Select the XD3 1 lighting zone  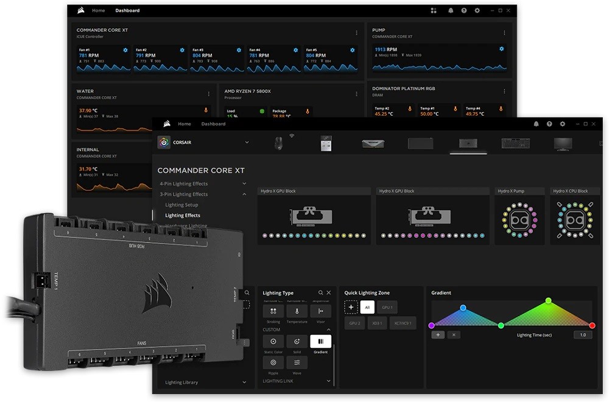tap(377, 323)
